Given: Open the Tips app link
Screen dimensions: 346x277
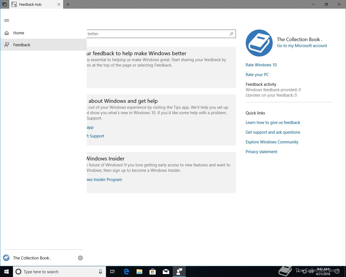Looking at the screenshot, I should pyautogui.click(x=90, y=127).
